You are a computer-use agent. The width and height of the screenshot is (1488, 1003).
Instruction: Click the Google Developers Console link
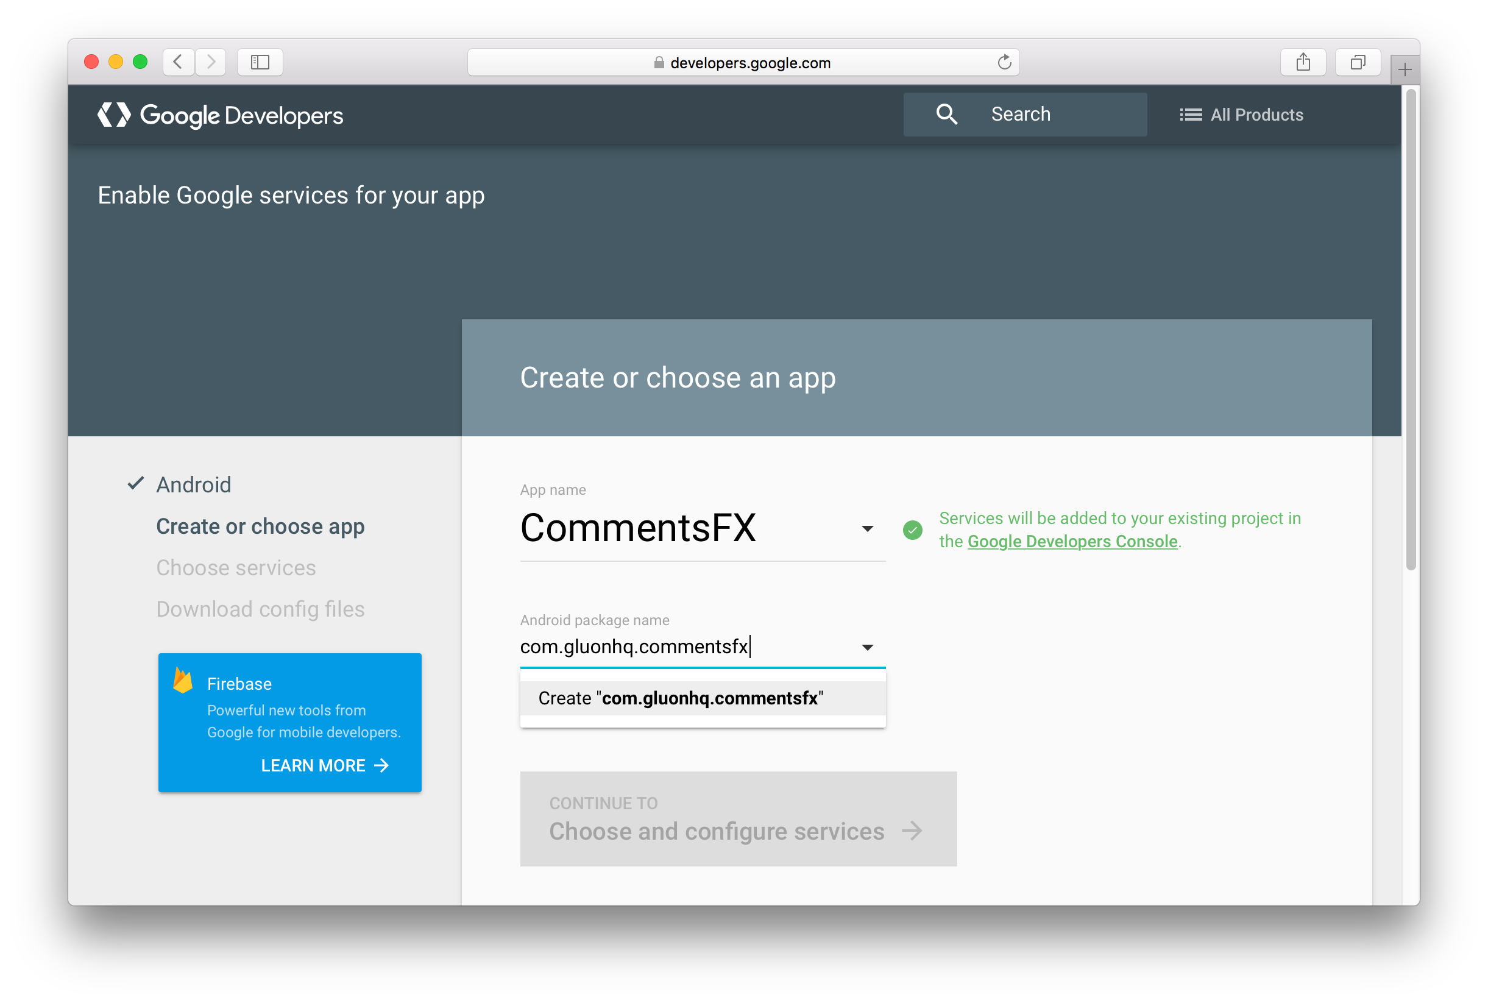[1072, 542]
